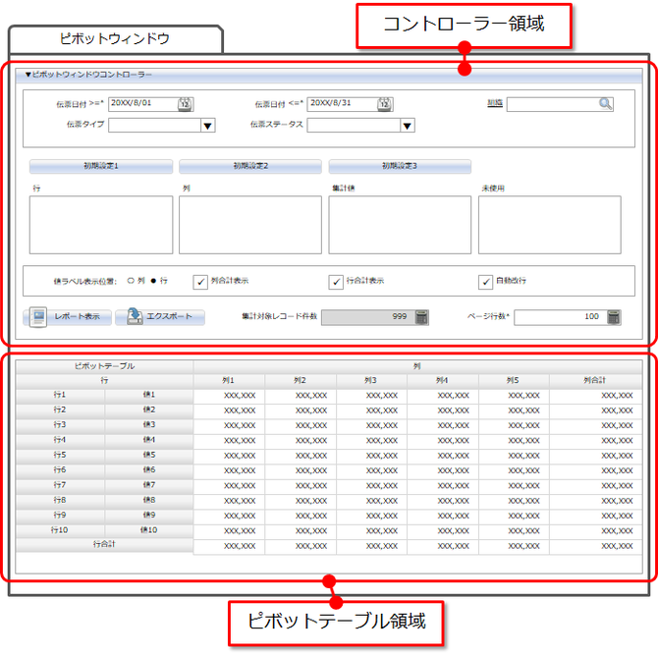Click inside the 行 list box
This screenshot has width=658, height=655.
pos(101,225)
